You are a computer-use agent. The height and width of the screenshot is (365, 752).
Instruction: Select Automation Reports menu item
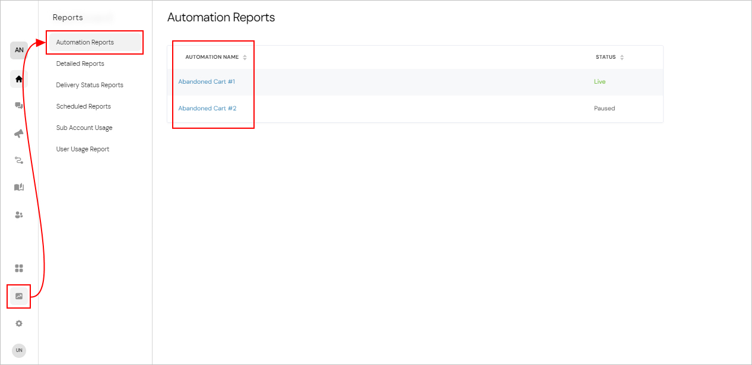coord(85,43)
